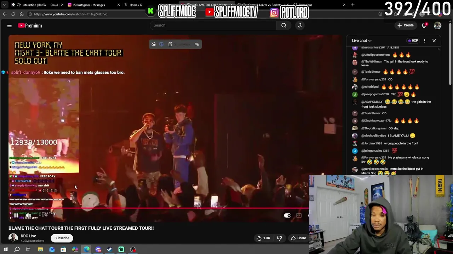The width and height of the screenshot is (453, 254).
Task: Click the search magnifier button
Action: [284, 25]
